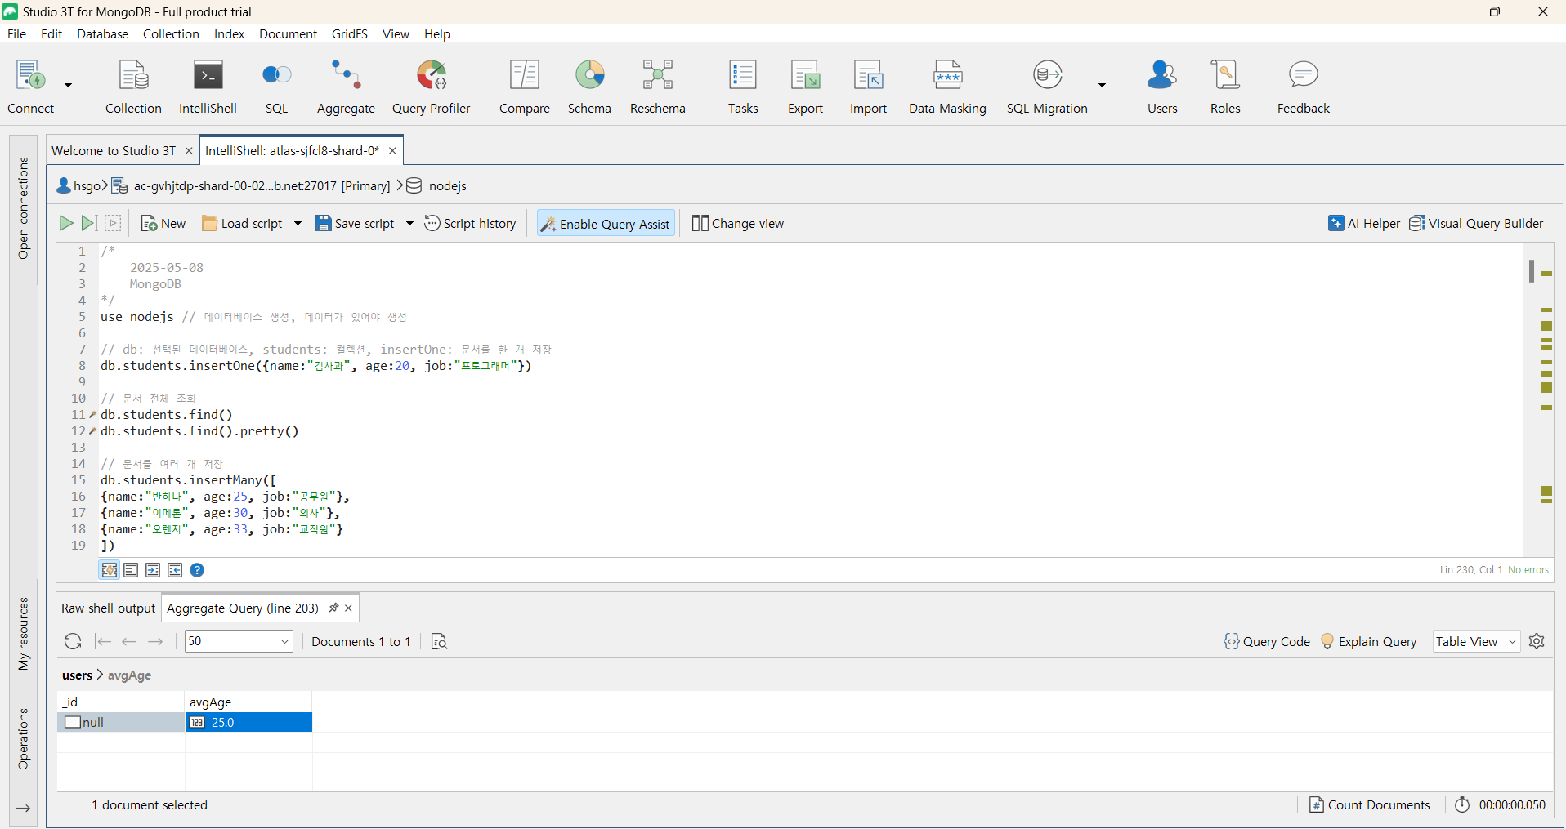Open the Connect manager icon
Viewport: 1566px width, 829px height.
click(31, 86)
